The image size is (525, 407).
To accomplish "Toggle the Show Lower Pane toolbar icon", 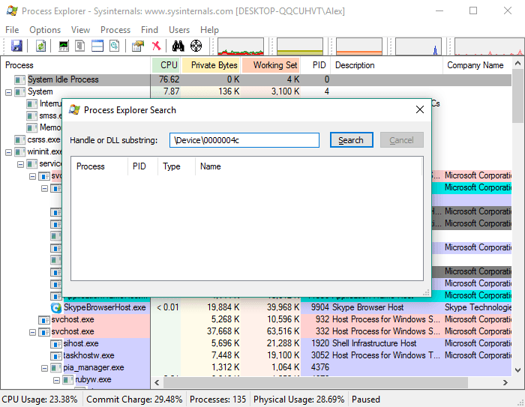I will point(97,46).
